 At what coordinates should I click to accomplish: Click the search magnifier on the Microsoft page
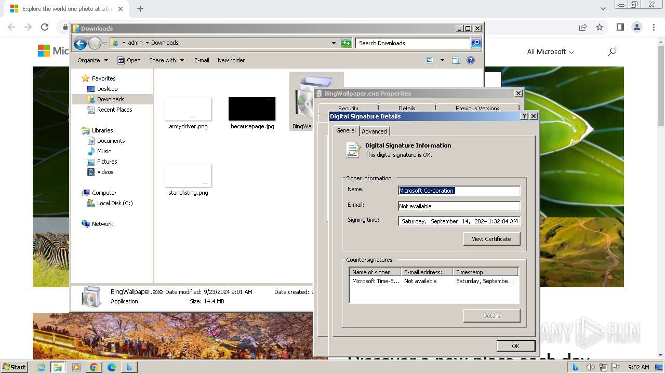pos(612,51)
